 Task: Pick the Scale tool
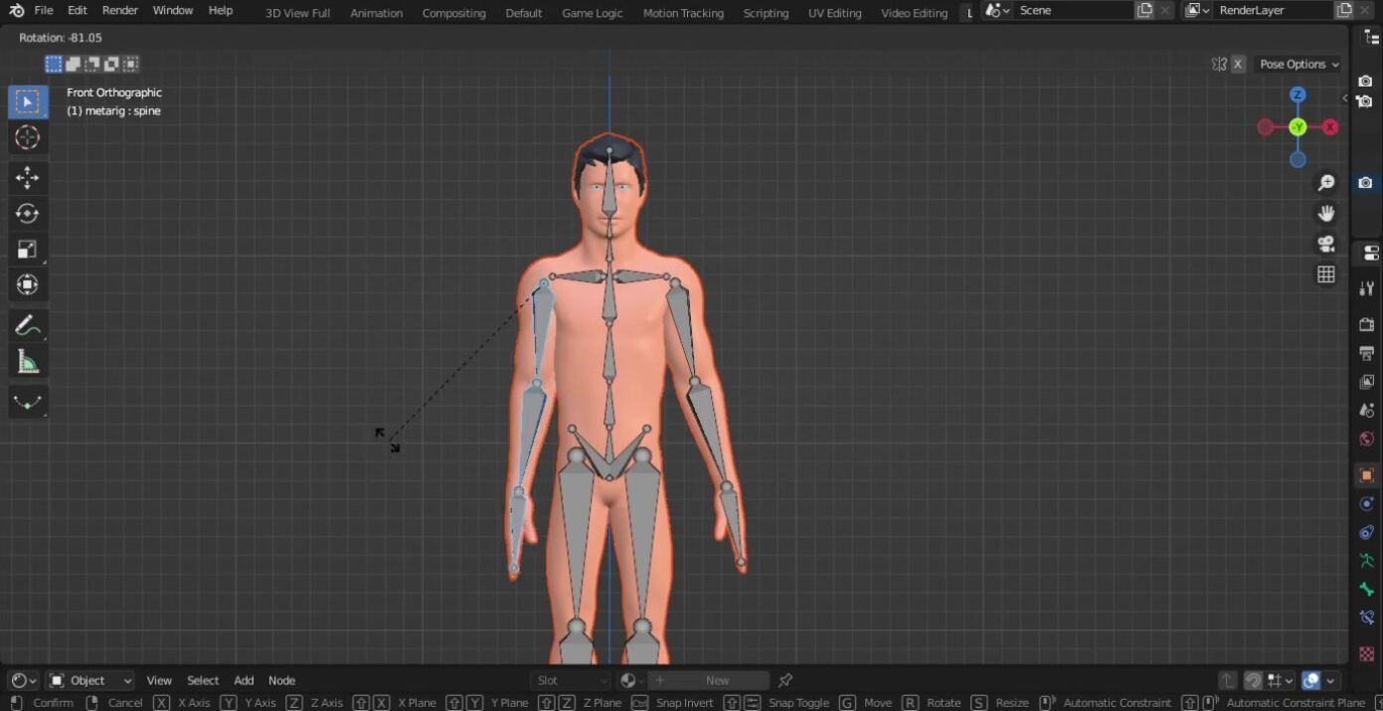27,250
